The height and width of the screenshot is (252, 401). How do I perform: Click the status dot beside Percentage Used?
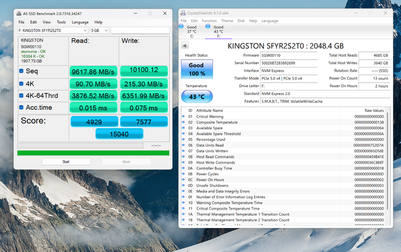pyautogui.click(x=183, y=139)
